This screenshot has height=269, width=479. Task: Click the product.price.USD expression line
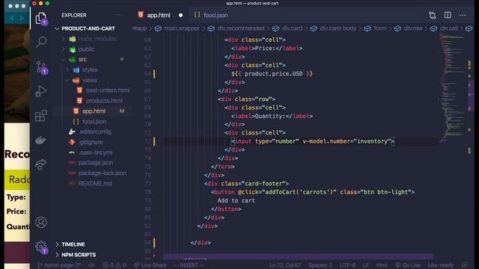coord(272,73)
